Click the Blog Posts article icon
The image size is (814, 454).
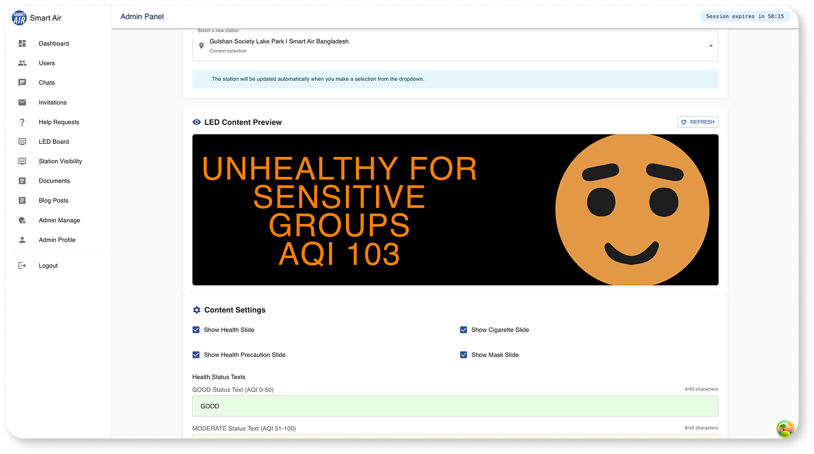click(x=23, y=201)
